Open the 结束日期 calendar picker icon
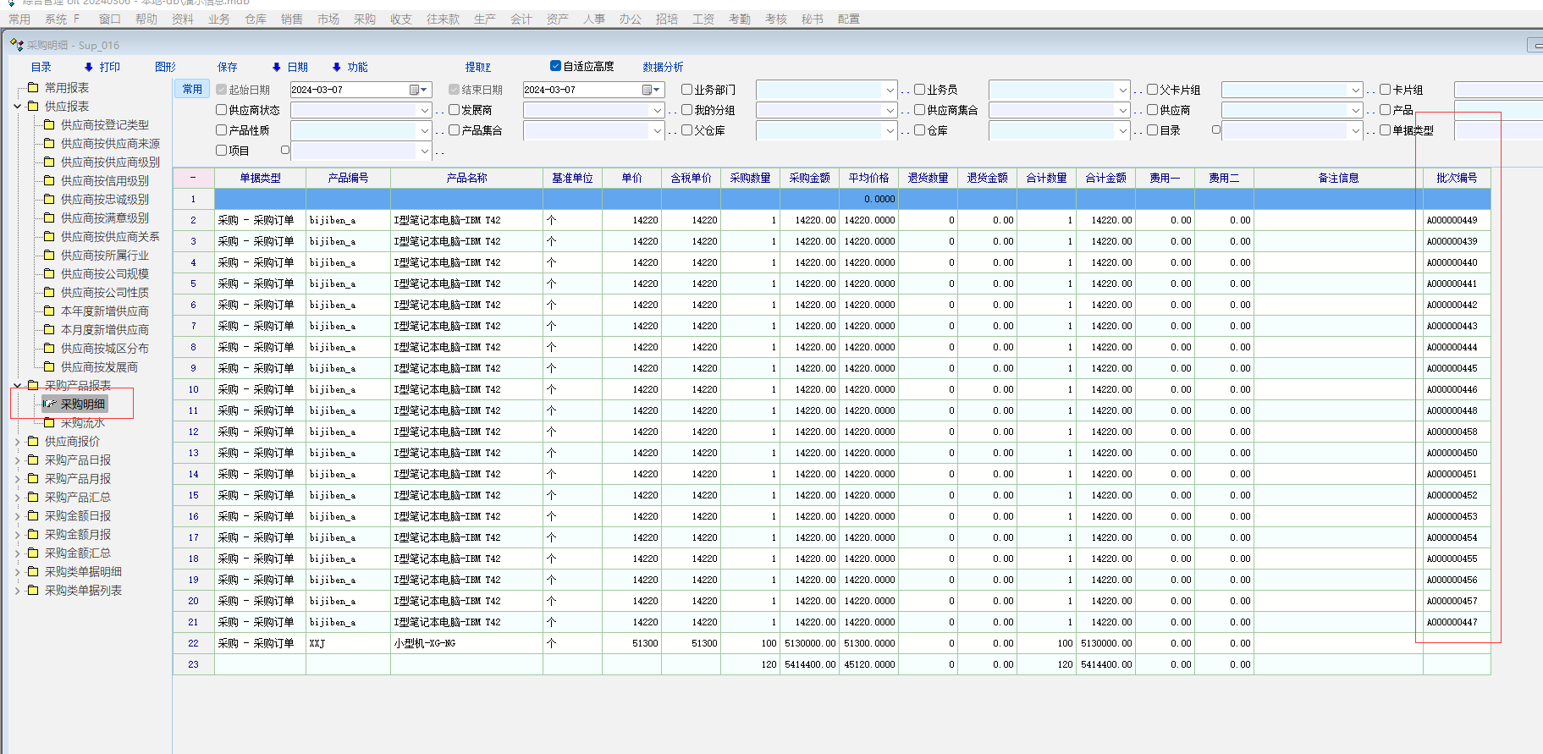This screenshot has width=1543, height=754. tap(648, 90)
